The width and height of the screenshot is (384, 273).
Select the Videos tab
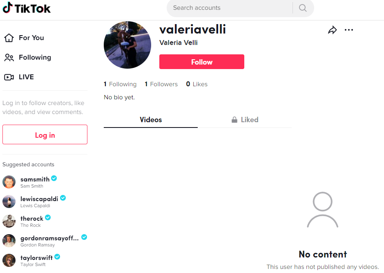point(151,120)
